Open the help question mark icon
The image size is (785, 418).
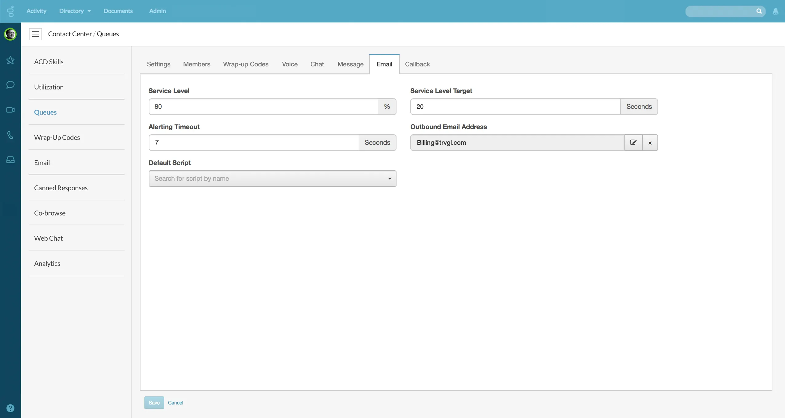10,408
